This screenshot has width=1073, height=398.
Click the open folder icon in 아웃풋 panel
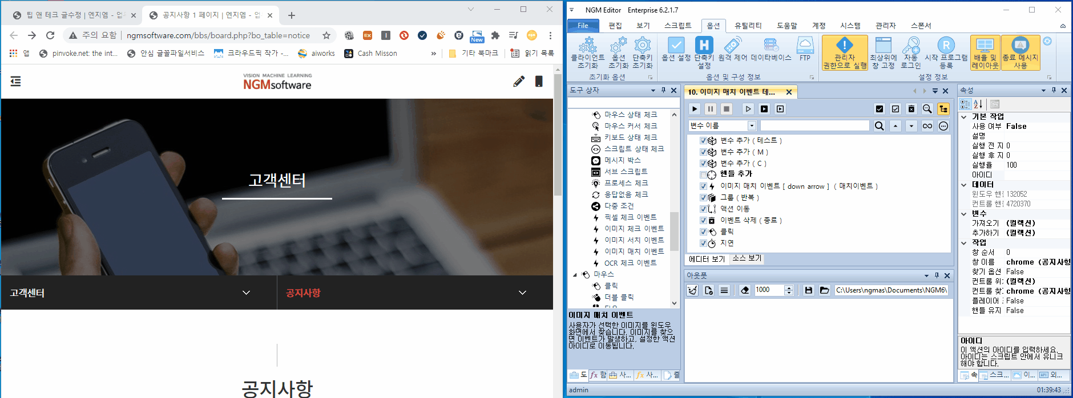pos(824,290)
